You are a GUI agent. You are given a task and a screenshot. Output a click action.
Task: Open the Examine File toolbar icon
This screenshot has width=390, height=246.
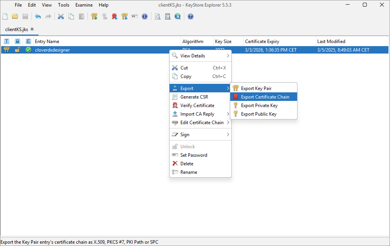coord(157,16)
